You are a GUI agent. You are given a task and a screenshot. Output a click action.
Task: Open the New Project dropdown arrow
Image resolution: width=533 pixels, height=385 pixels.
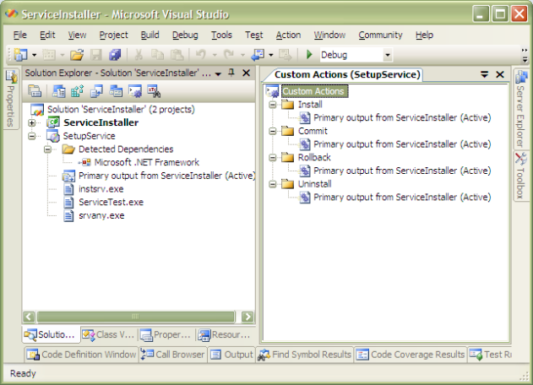pos(35,55)
